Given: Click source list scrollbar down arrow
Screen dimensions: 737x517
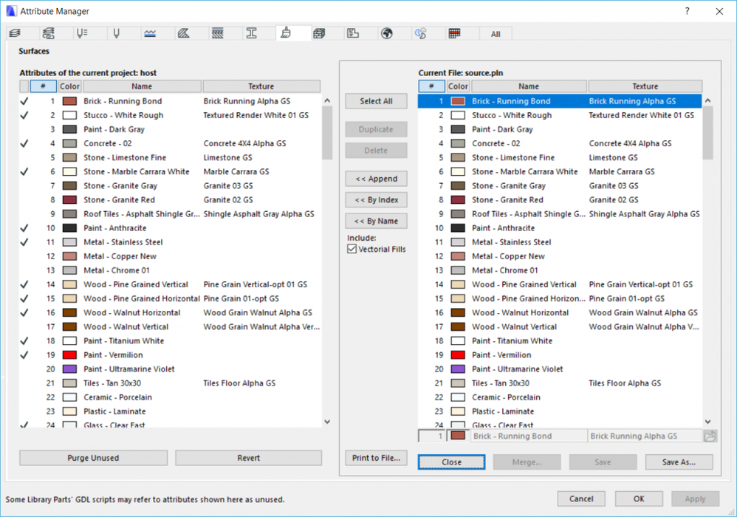Looking at the screenshot, I should point(708,422).
